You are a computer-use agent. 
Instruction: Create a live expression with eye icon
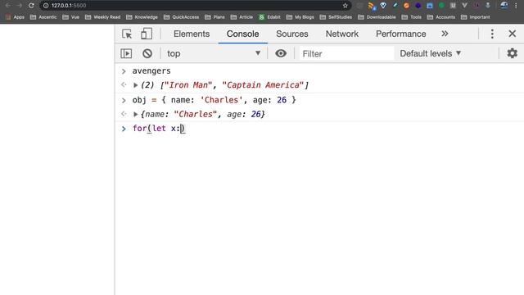281,53
